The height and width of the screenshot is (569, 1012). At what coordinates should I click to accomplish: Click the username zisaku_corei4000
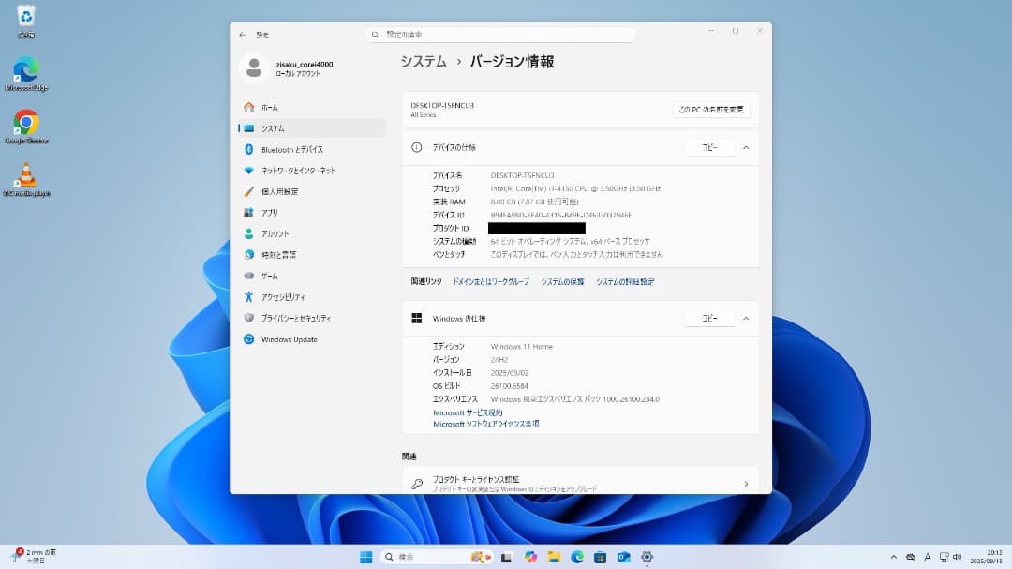pos(305,64)
